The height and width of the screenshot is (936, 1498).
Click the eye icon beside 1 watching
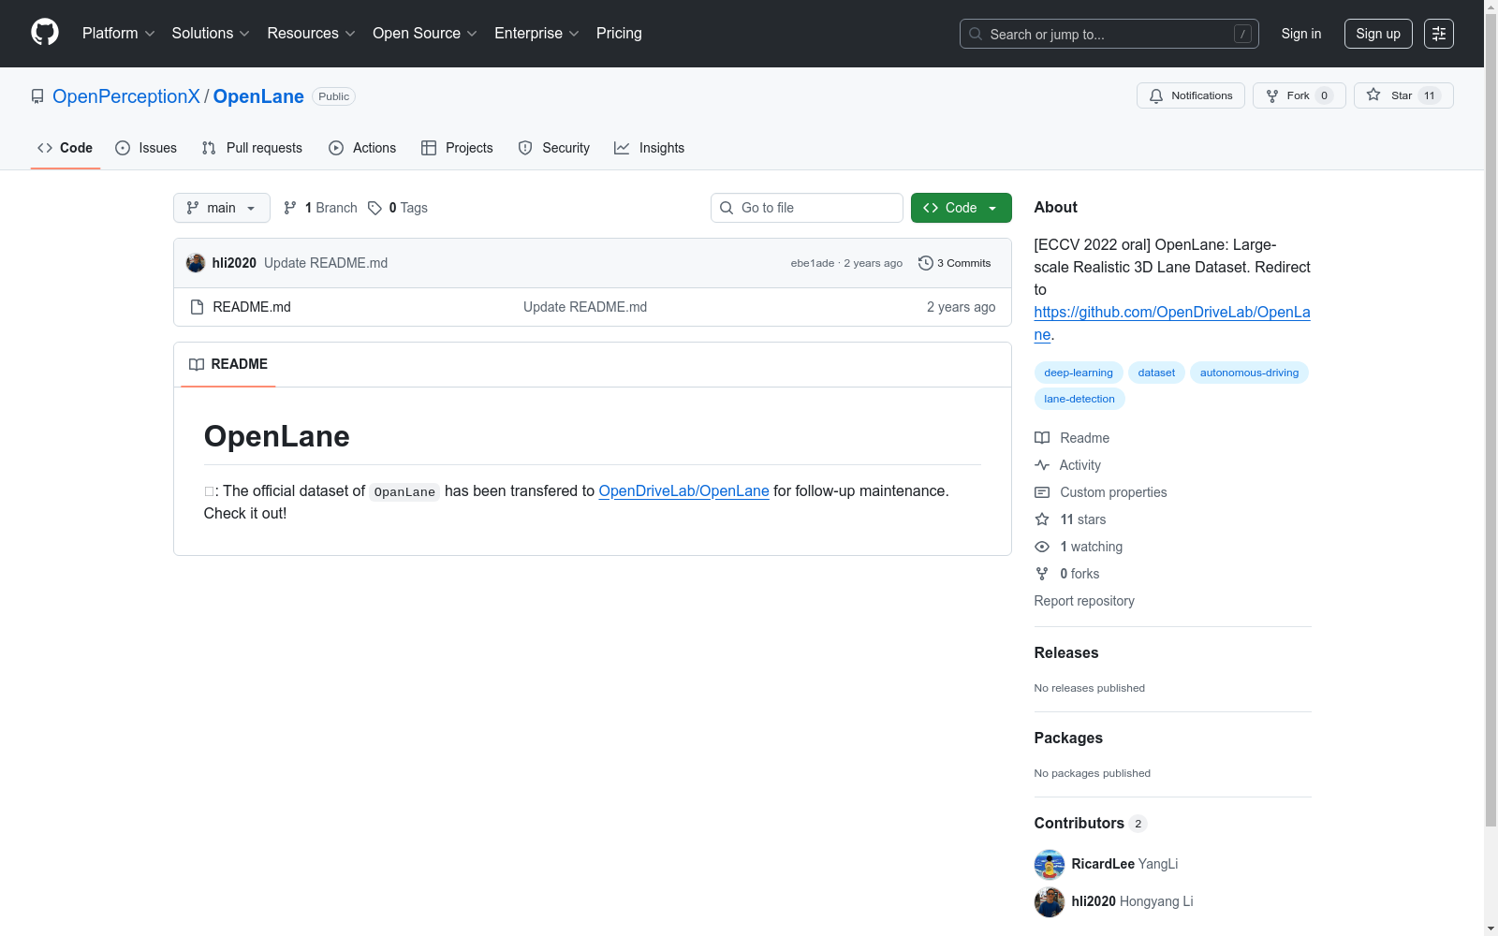click(1042, 547)
